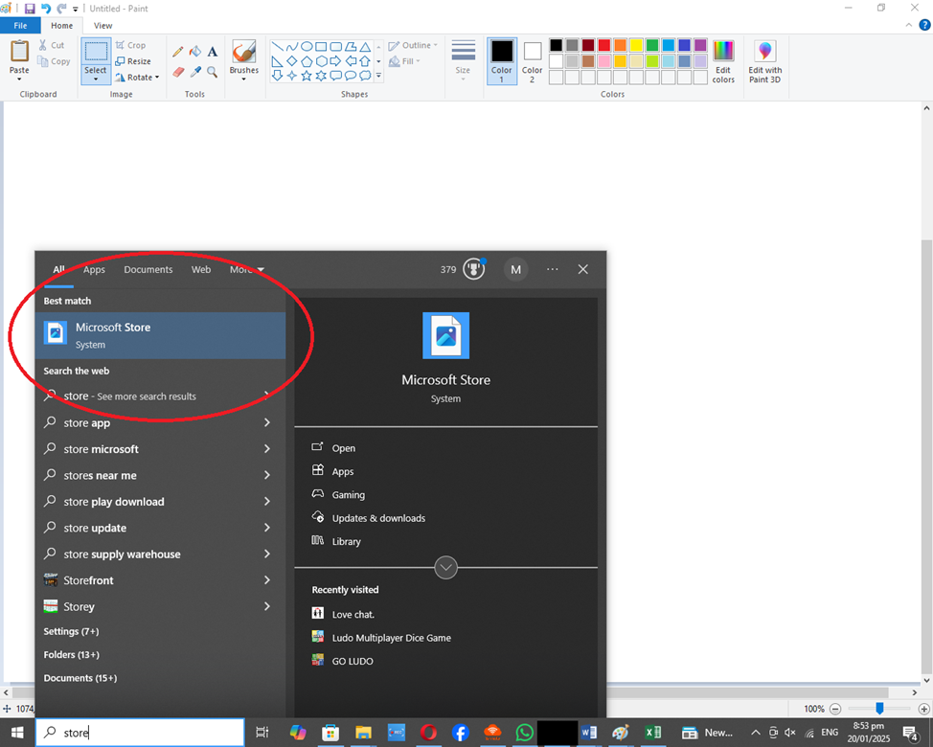This screenshot has width=933, height=747.
Task: Select Color 2 background swatch
Action: pos(532,60)
